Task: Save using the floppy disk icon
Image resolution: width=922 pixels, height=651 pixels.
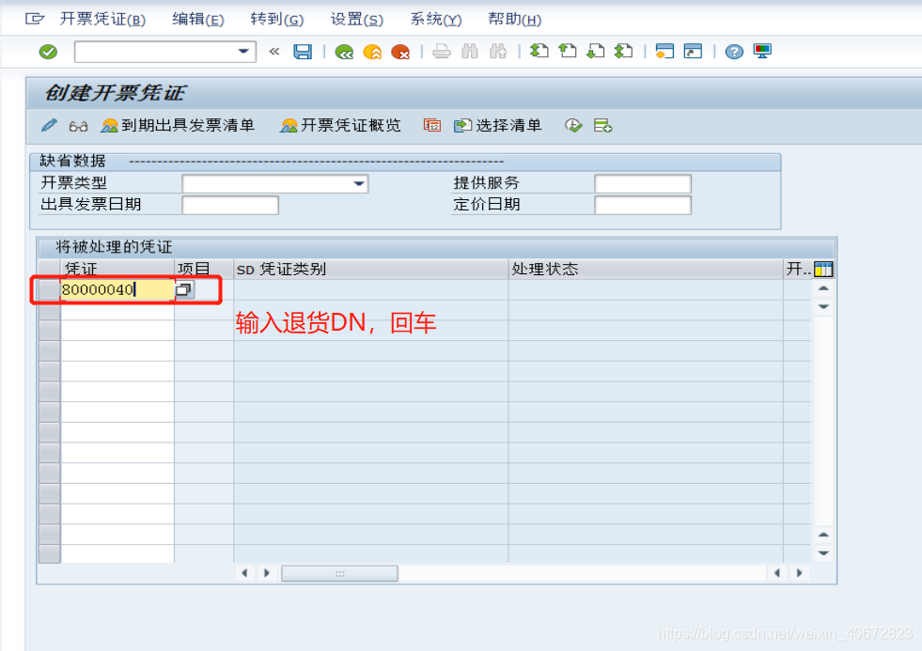Action: coord(303,52)
